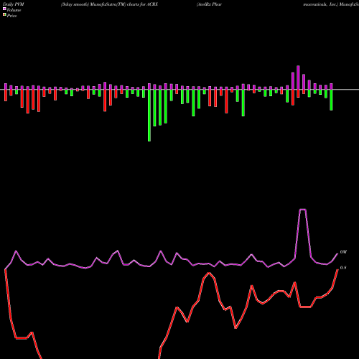Click the tallest magenta volume bar

[298, 78]
